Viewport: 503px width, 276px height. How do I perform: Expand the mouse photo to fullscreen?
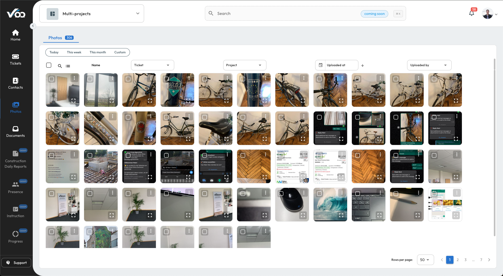tap(303, 215)
